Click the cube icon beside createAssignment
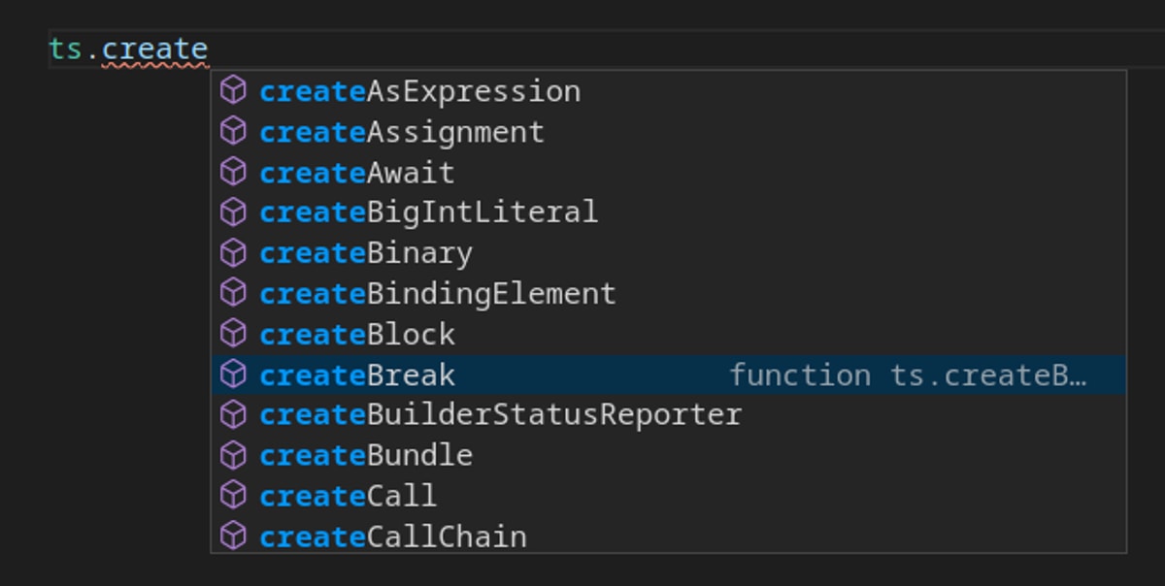Viewport: 1165px width, 586px height. click(x=233, y=131)
